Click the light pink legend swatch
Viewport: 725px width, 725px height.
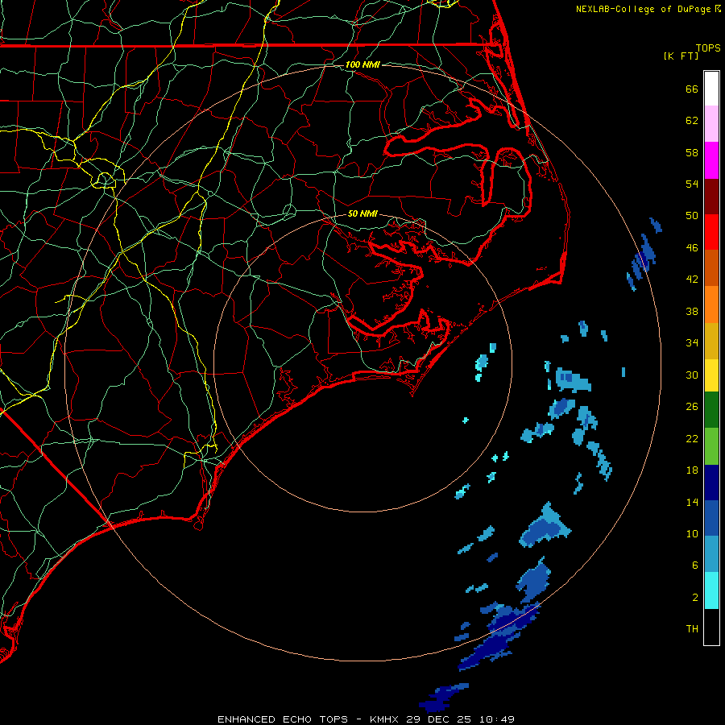coord(711,123)
